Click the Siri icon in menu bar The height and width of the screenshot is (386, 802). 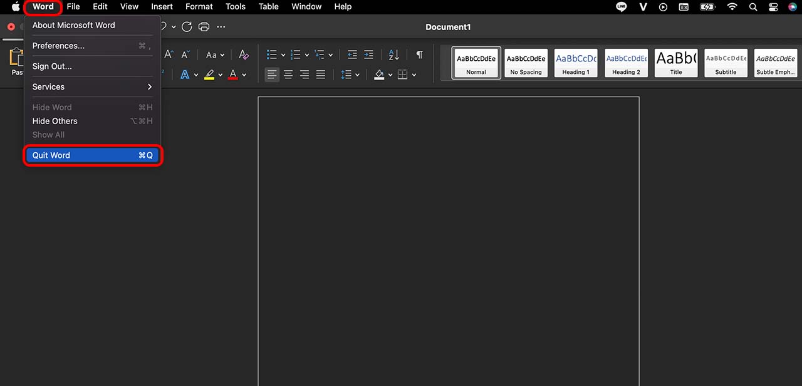click(x=793, y=7)
